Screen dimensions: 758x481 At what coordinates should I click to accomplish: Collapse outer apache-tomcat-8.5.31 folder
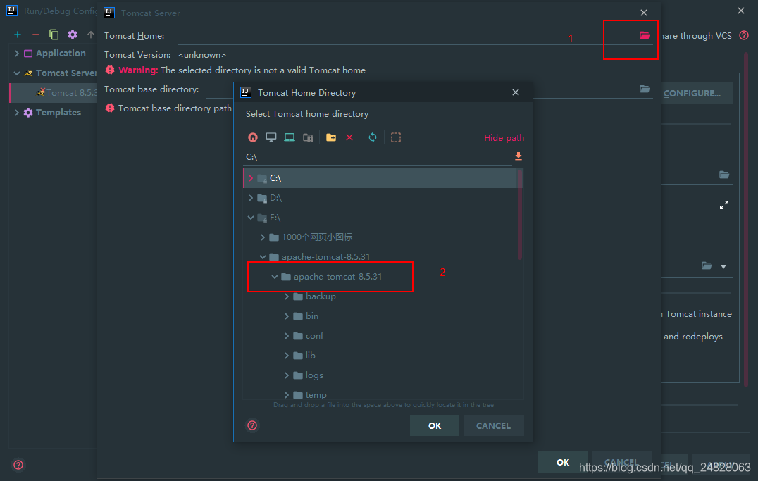(x=263, y=256)
